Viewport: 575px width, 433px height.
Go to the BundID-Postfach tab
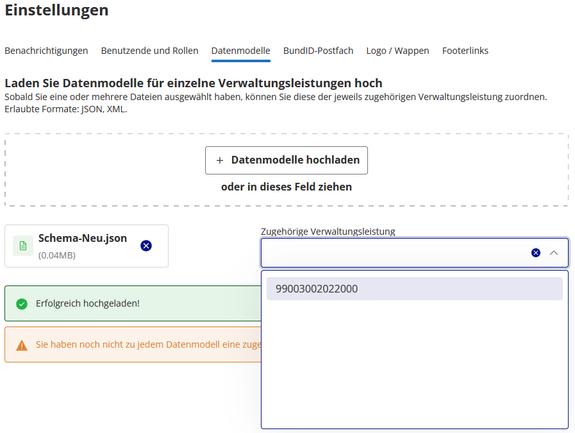318,51
